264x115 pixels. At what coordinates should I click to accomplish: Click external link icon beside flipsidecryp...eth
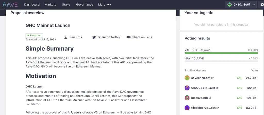point(218,108)
